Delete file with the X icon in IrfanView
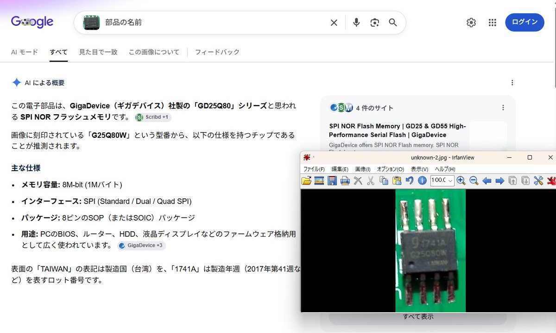Screen dimensions: 556x333 click(358, 180)
